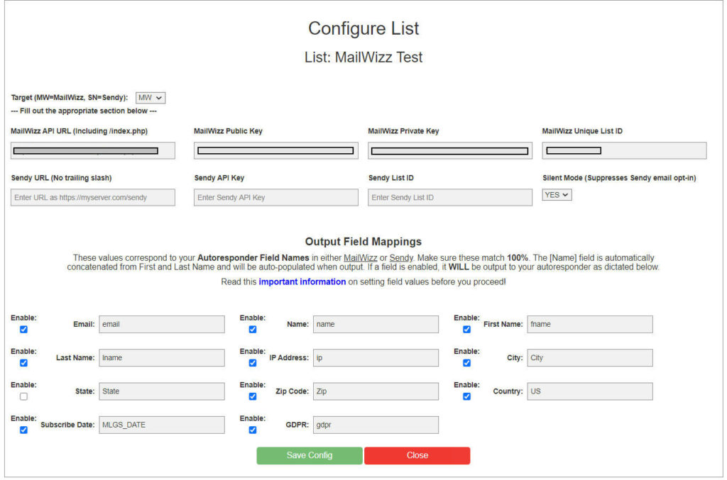Click the Configure List heading

pos(363,28)
